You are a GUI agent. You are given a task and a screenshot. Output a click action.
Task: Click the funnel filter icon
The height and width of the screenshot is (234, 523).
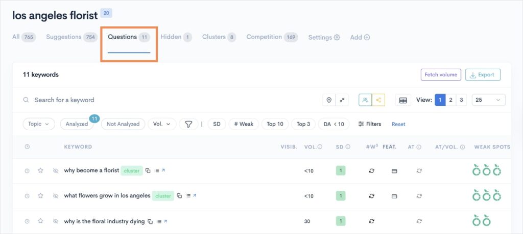pos(188,124)
